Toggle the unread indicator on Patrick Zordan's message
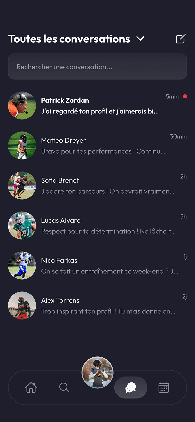Viewport: 195px width, 422px height. 185,96
